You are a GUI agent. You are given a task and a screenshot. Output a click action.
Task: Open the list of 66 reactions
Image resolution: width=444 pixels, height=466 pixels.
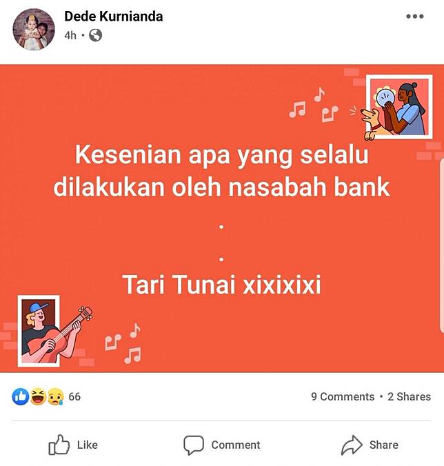tap(74, 397)
